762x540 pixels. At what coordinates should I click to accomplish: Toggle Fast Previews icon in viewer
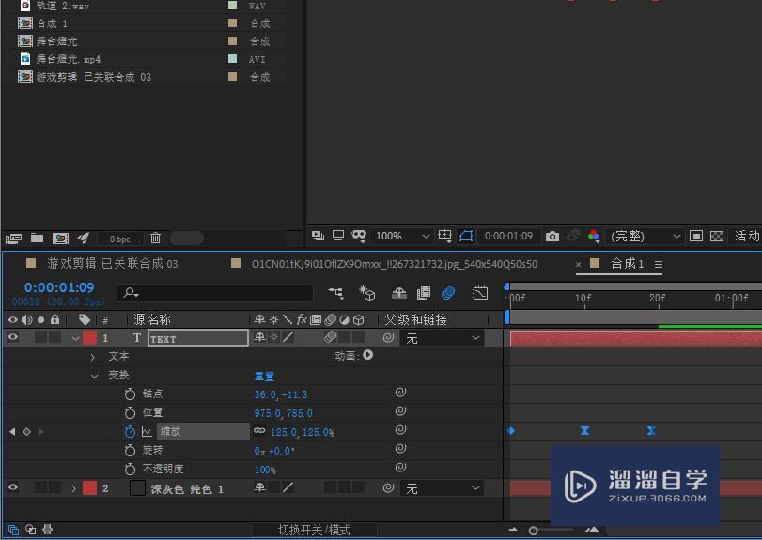(x=696, y=236)
